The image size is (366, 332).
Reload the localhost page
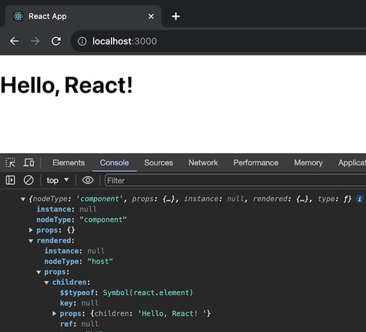pos(56,41)
